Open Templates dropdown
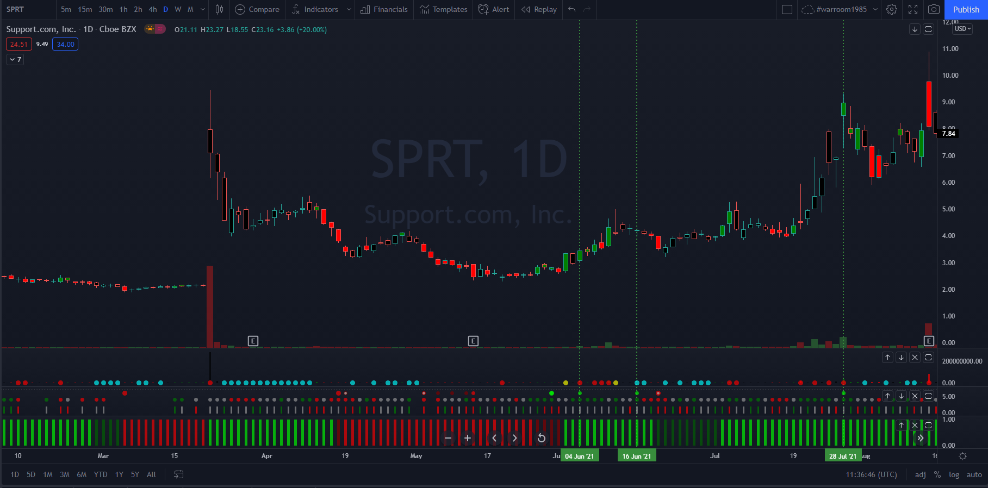This screenshot has height=488, width=988. click(x=443, y=9)
